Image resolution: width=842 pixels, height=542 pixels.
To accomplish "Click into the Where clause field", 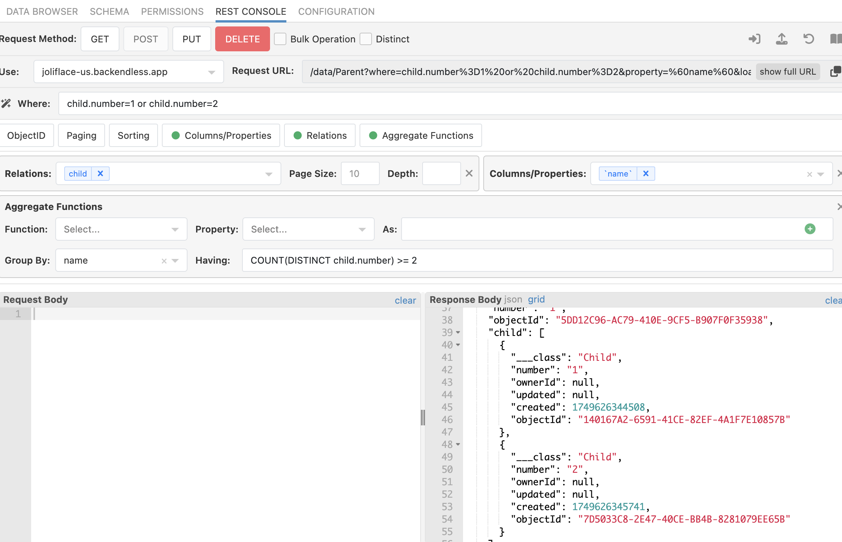I will 450,103.
